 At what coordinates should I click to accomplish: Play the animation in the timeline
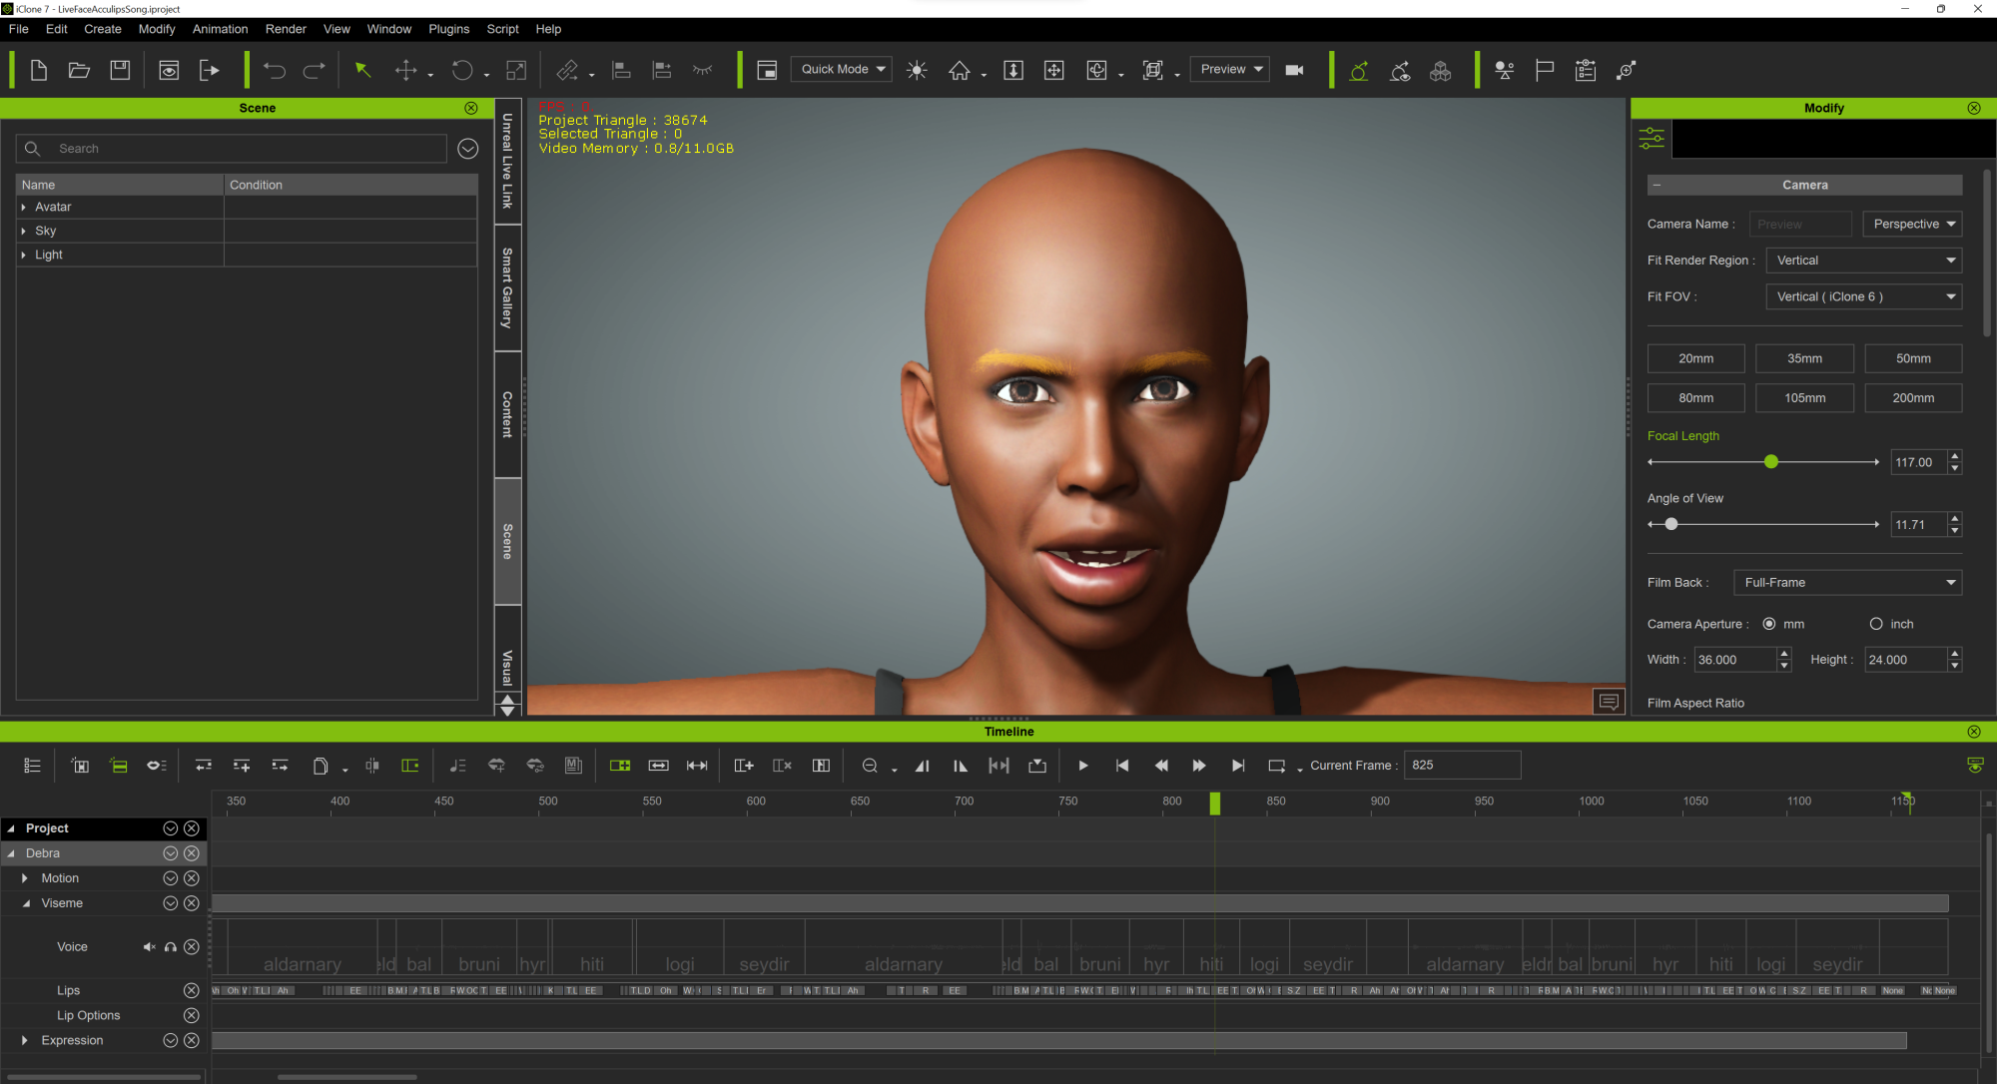pos(1083,766)
